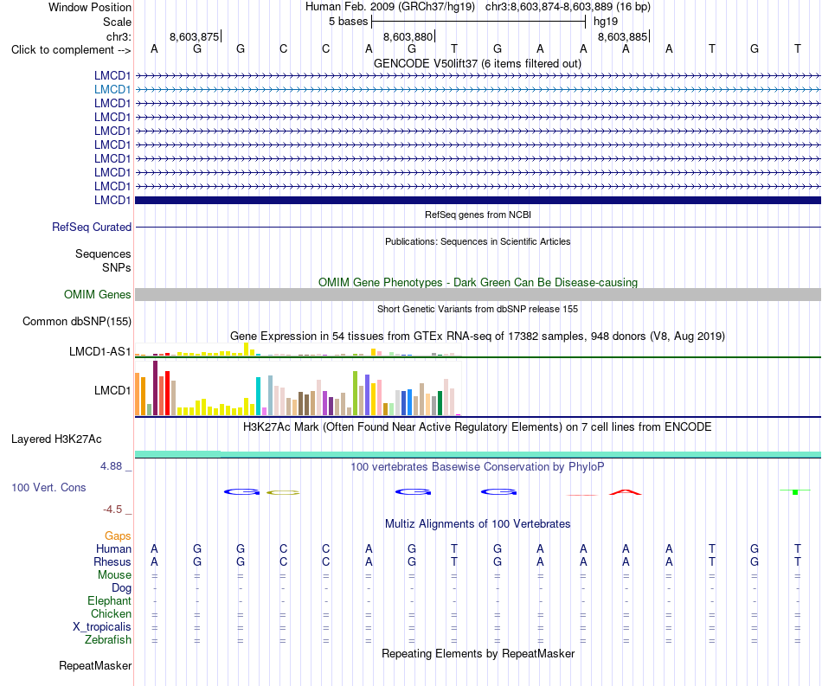Click the Dog species label
This screenshot has width=822, height=686.
tap(121, 588)
